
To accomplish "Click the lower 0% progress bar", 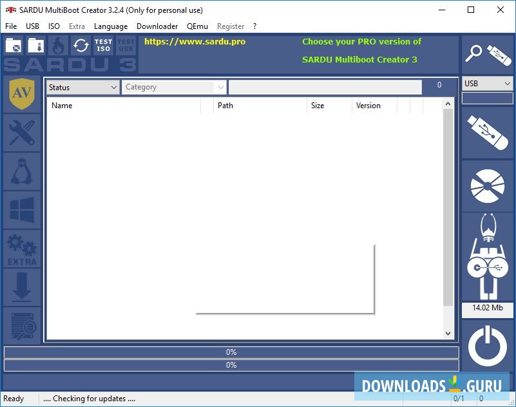I will 231,365.
